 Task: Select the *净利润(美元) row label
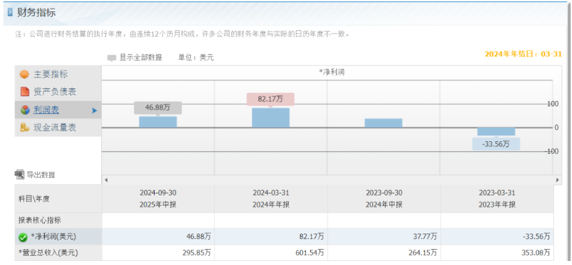tap(54, 237)
